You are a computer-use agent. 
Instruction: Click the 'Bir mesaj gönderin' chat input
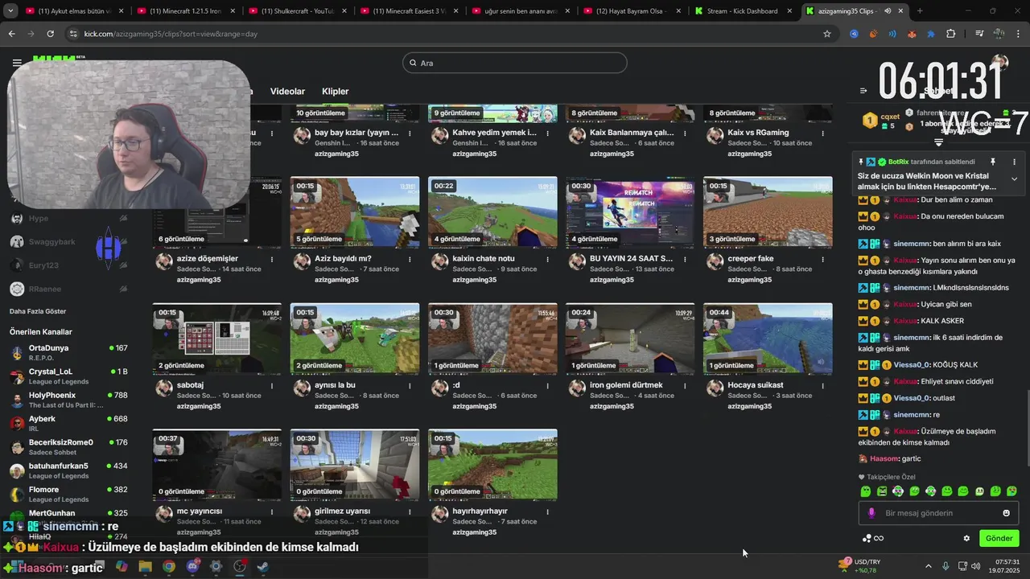[x=938, y=513]
